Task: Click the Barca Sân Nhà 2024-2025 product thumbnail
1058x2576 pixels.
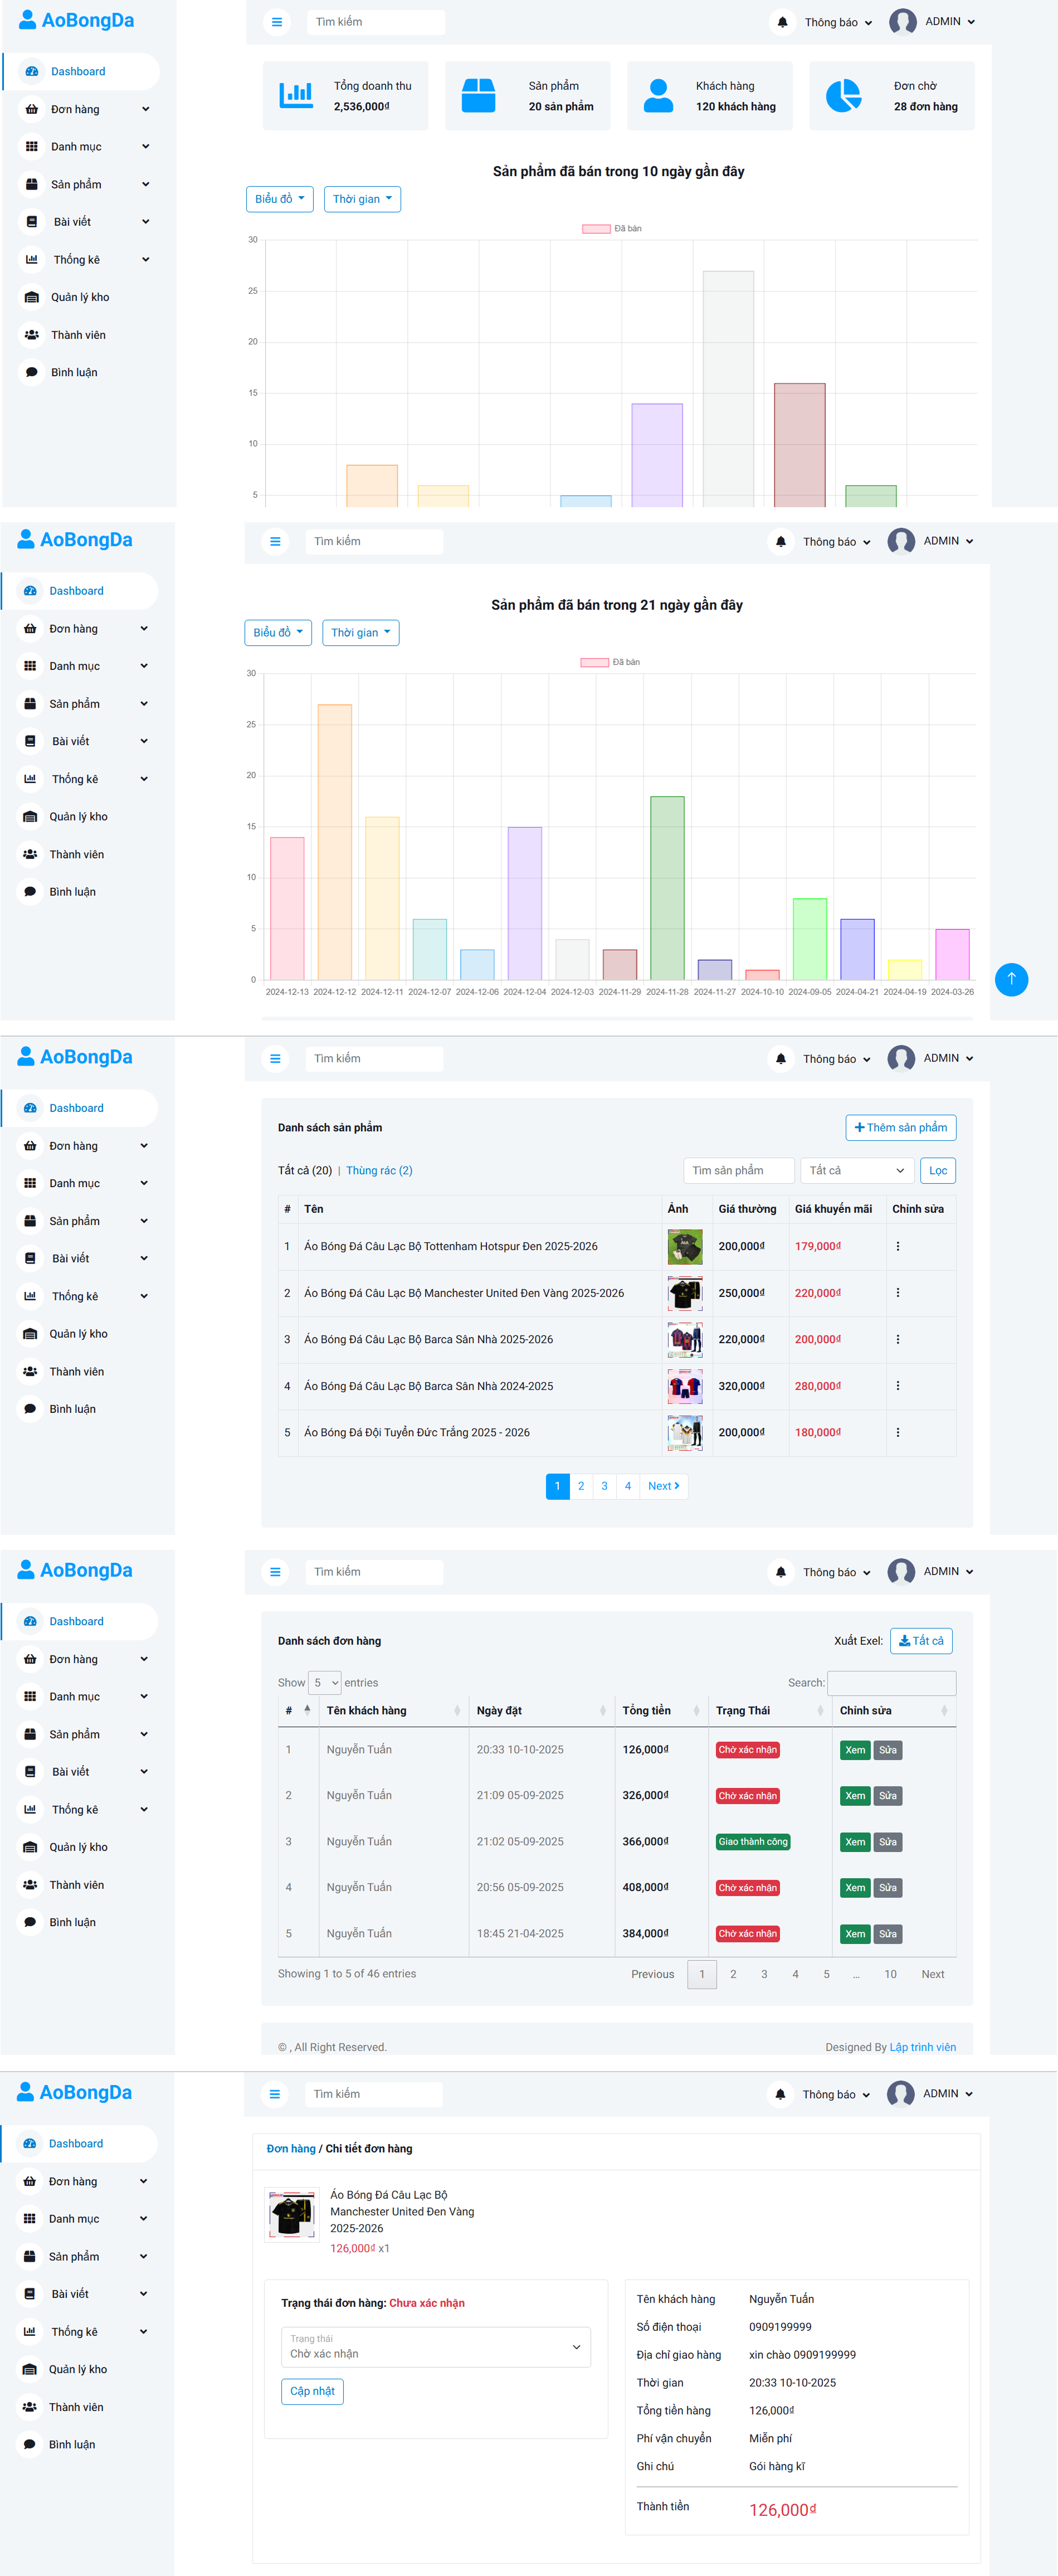Action: click(x=684, y=1386)
